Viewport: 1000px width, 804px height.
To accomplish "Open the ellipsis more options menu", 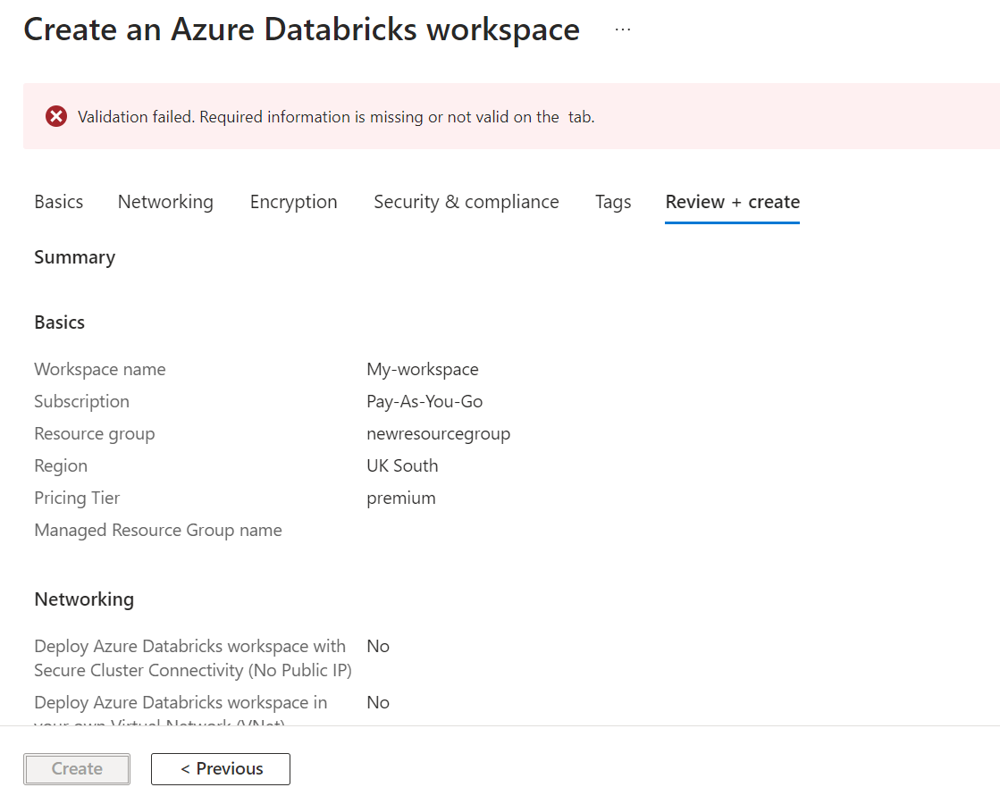I will pos(623,29).
